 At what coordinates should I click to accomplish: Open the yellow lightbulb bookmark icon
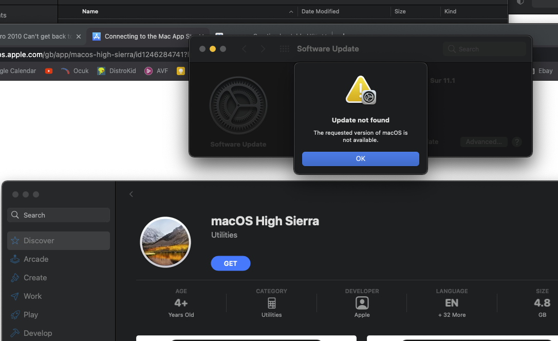[x=181, y=71]
